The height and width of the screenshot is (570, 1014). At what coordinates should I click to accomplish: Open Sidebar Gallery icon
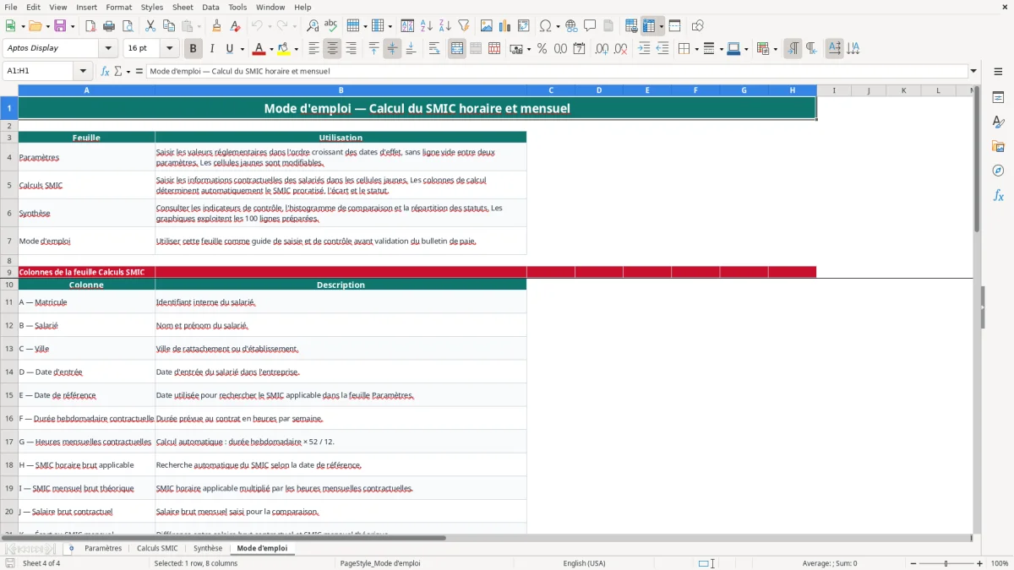pyautogui.click(x=998, y=146)
